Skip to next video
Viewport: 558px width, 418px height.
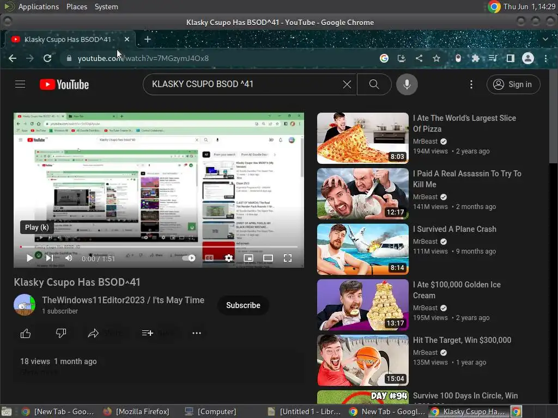[x=50, y=258]
